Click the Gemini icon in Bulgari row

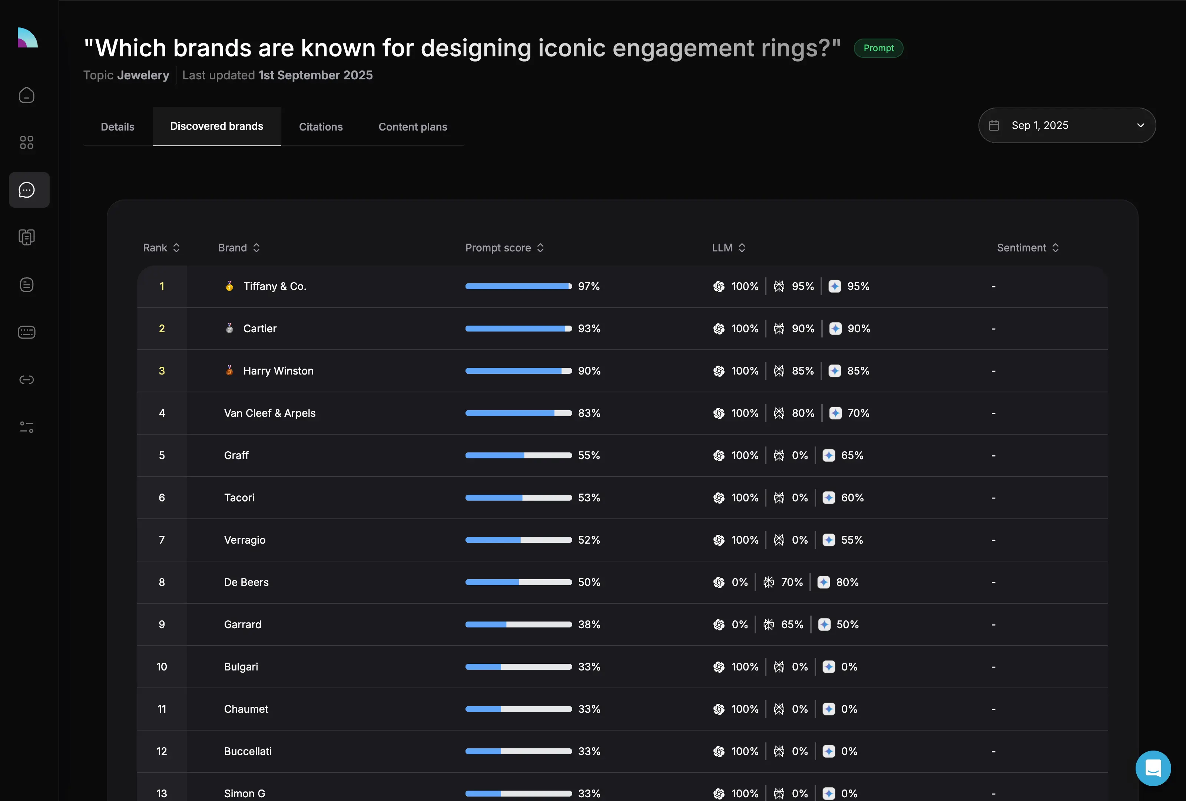[829, 667]
